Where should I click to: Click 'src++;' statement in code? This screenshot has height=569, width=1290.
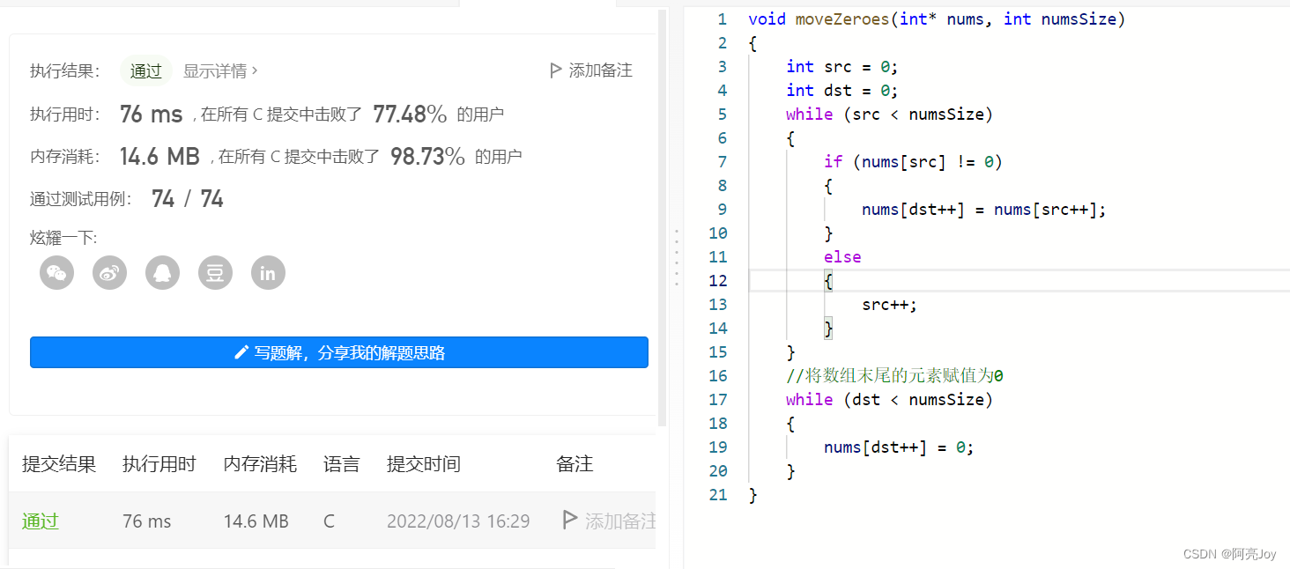click(890, 305)
